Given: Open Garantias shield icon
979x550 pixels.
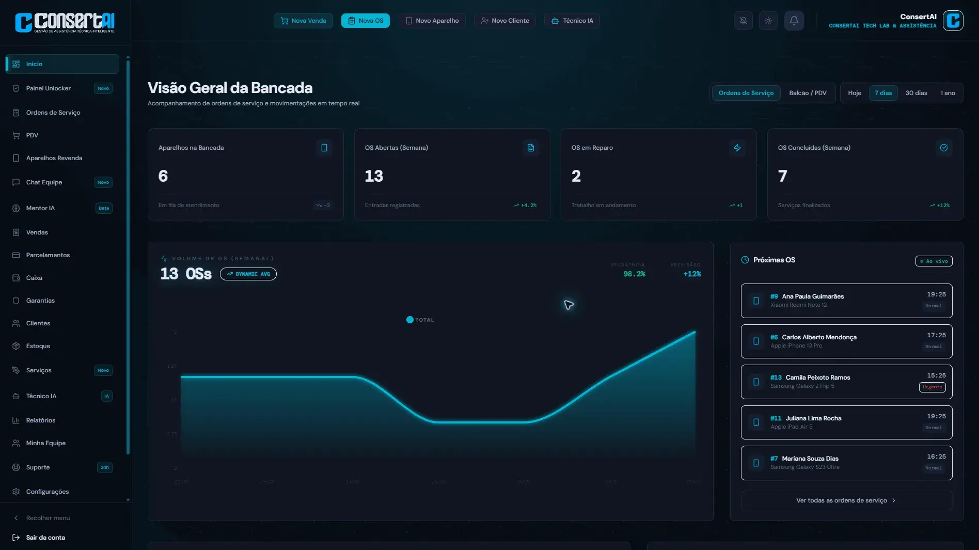Looking at the screenshot, I should pyautogui.click(x=16, y=301).
